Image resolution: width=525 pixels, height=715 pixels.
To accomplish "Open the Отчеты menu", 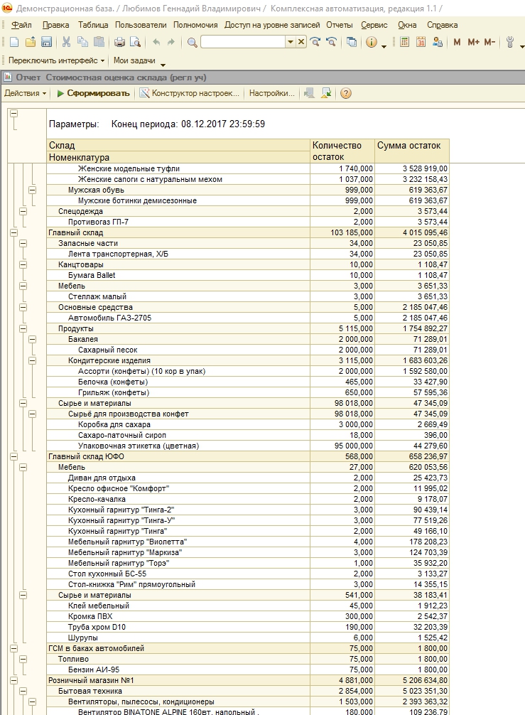I will tap(339, 25).
